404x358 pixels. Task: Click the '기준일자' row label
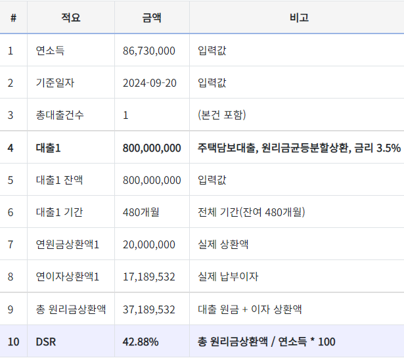point(55,83)
